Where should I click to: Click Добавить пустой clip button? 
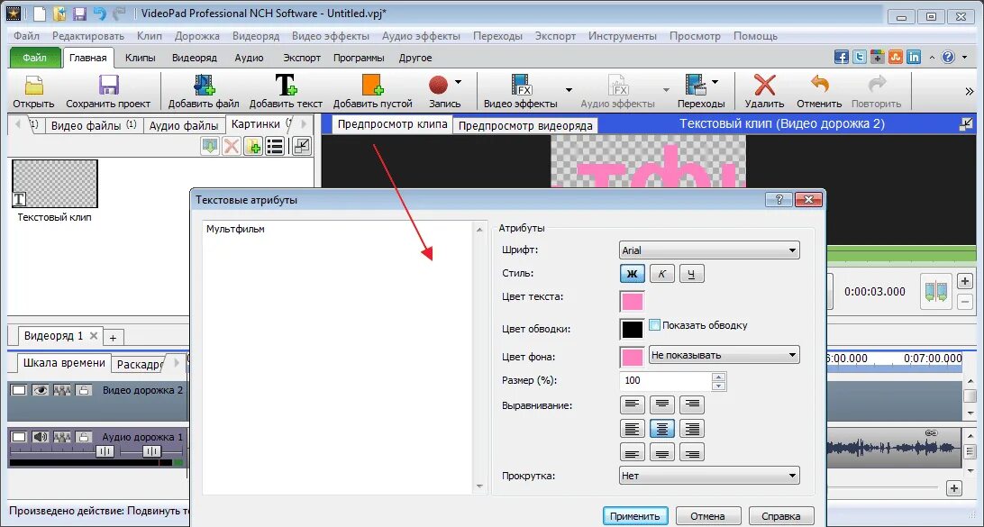372,92
